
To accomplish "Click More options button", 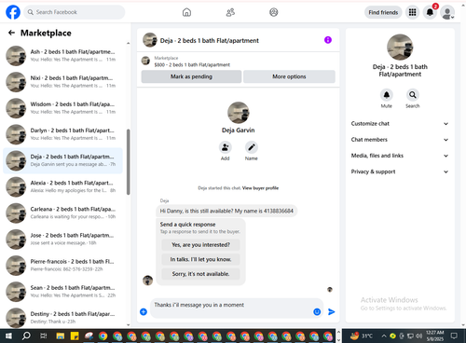I will coord(289,76).
